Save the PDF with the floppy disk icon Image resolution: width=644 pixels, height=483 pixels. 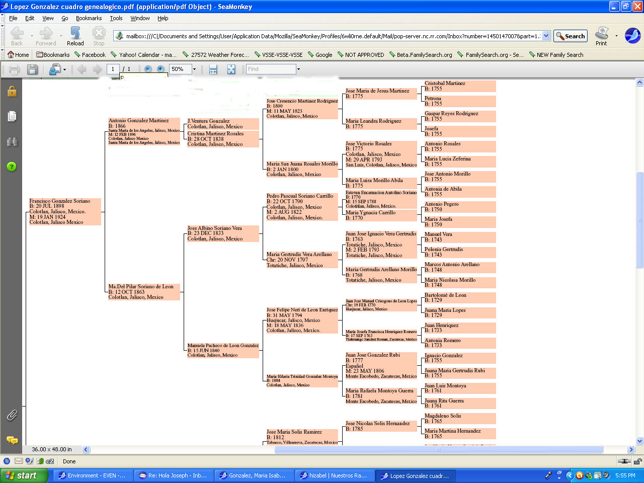coord(32,69)
